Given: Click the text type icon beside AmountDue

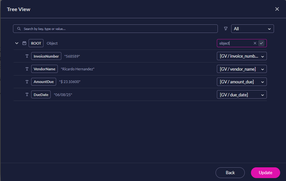Looking at the screenshot, I should [x=27, y=82].
